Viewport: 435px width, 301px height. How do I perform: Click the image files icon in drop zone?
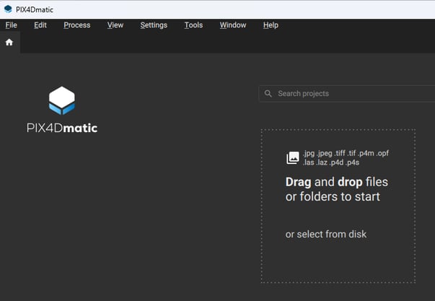coord(292,157)
